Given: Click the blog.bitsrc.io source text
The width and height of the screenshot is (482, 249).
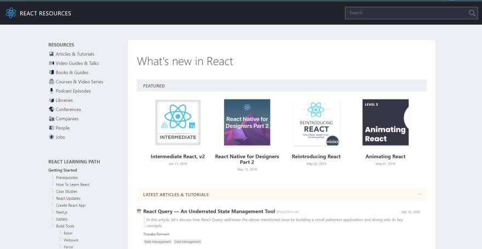Looking at the screenshot, I should pos(288,212).
